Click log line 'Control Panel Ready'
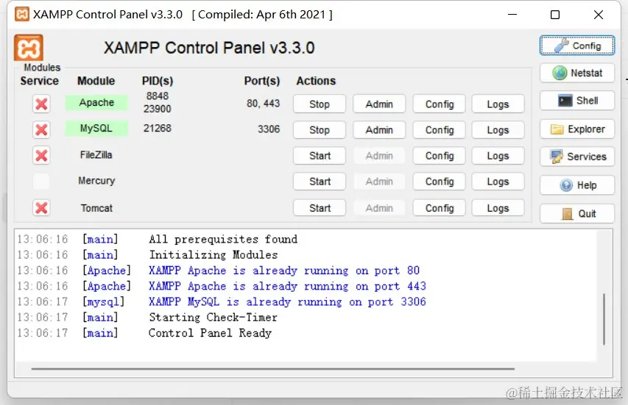 210,333
